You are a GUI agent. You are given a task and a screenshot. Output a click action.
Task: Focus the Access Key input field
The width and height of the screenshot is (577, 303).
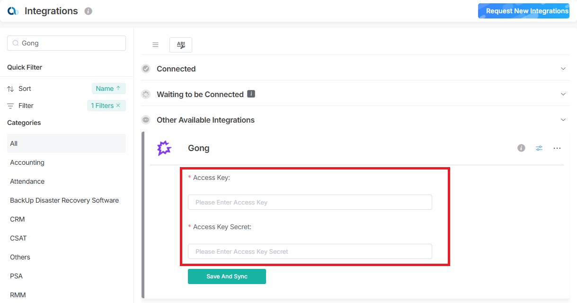[310, 202]
